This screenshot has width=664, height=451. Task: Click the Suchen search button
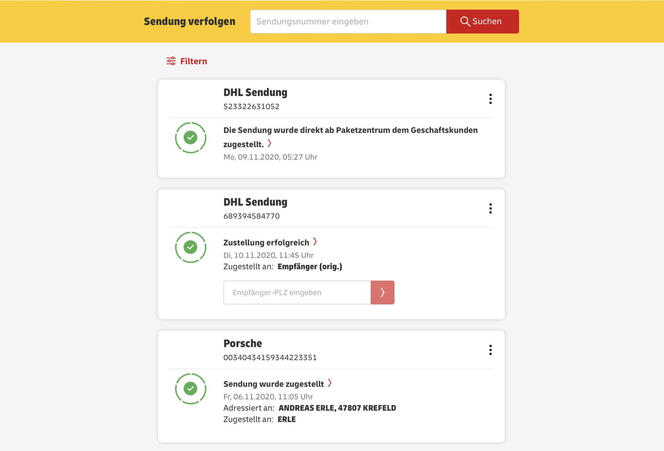(482, 22)
